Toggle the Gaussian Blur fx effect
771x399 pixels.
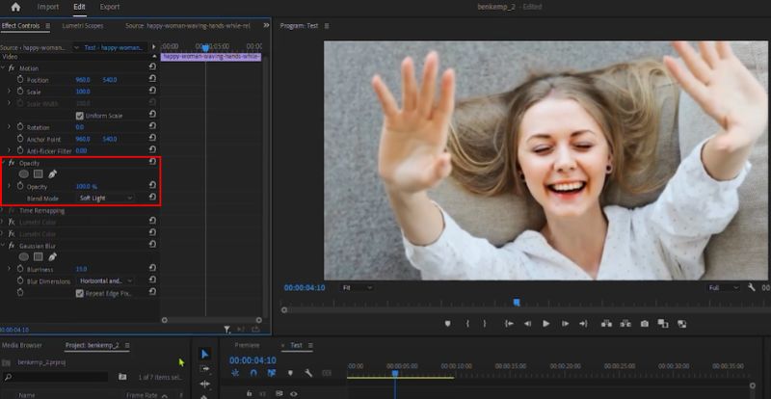[x=11, y=246]
